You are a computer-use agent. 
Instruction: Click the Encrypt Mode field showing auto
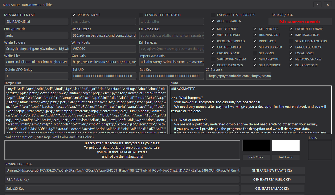click(36, 35)
